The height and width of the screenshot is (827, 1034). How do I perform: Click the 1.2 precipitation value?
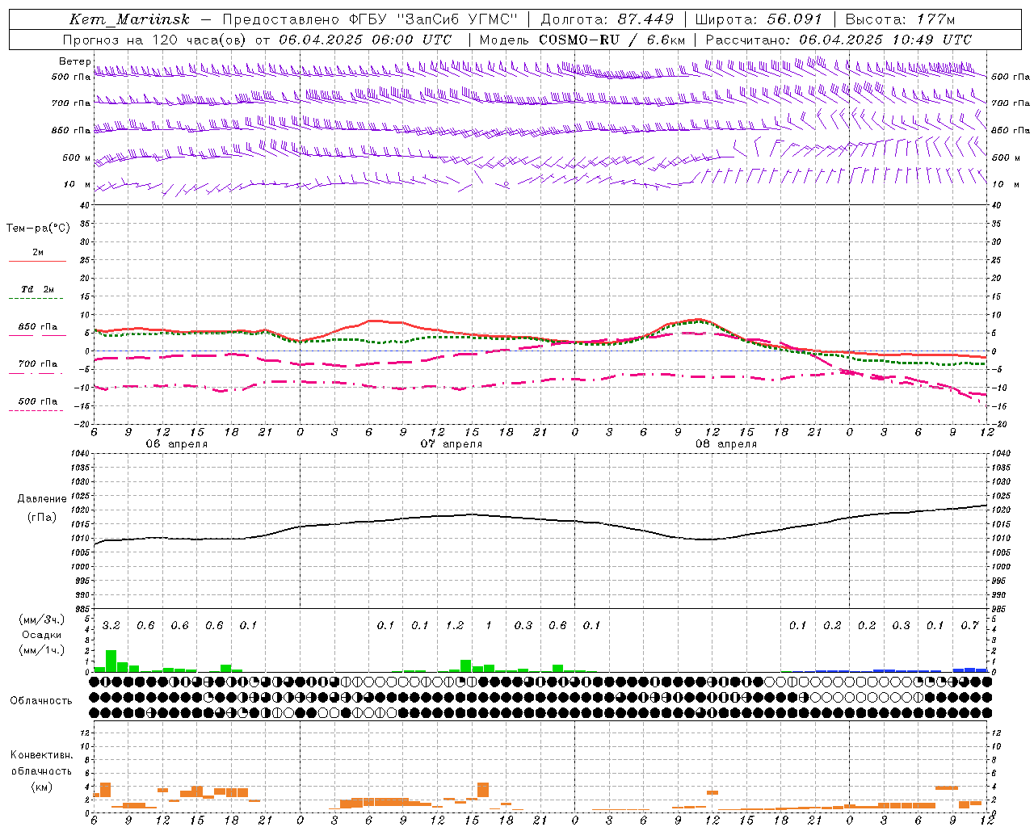455,626
